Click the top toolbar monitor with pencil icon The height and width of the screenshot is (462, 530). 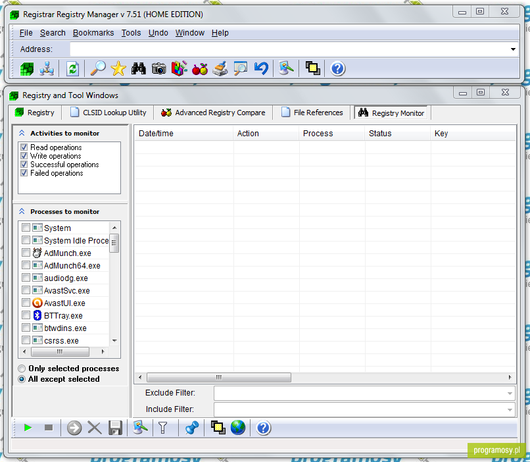pos(286,68)
